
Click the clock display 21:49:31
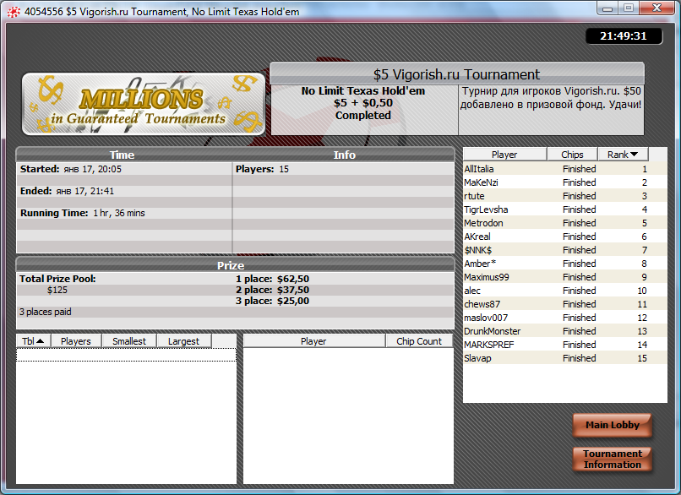[624, 36]
